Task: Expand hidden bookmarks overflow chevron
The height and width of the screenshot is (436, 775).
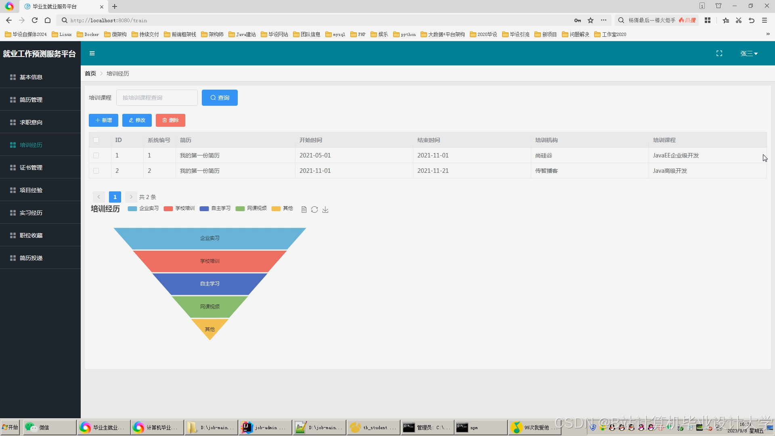Action: pyautogui.click(x=768, y=34)
